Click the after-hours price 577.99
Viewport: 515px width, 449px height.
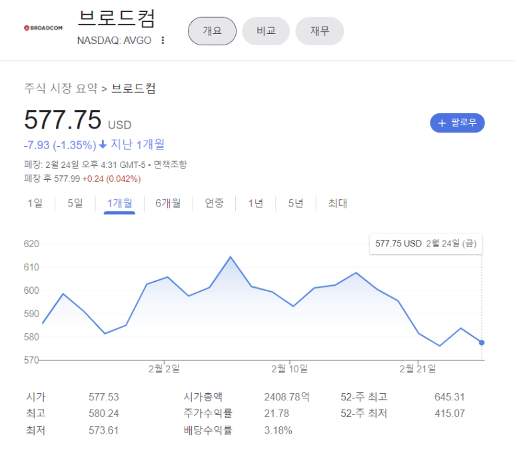(67, 179)
